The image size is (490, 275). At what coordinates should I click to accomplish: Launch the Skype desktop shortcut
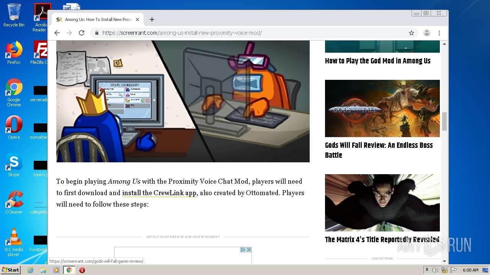(x=14, y=165)
